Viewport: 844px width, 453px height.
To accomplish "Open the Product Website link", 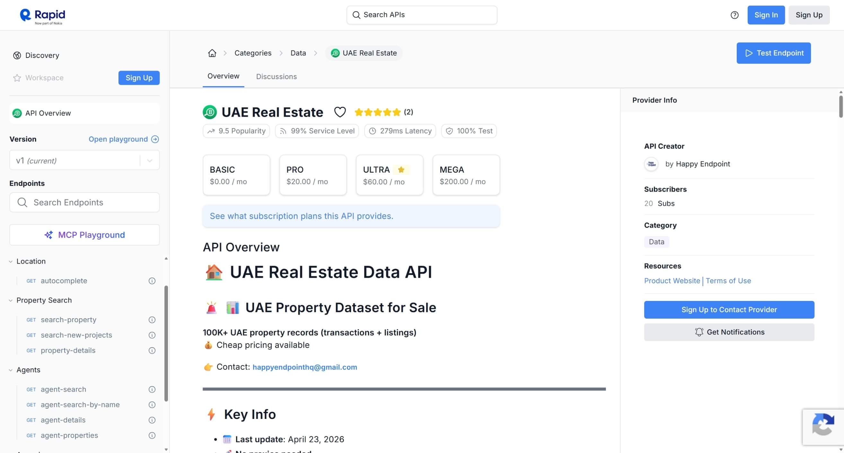I will 672,281.
